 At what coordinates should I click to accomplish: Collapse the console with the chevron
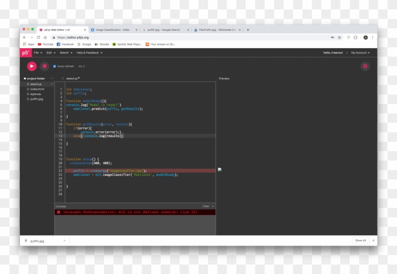[213, 206]
